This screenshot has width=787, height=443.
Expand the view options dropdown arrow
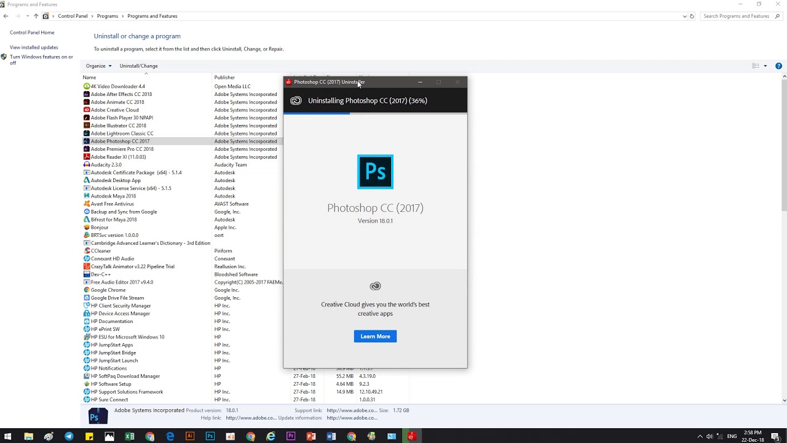pos(765,66)
